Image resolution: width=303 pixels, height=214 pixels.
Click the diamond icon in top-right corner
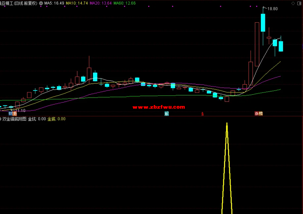(x=293, y=3)
